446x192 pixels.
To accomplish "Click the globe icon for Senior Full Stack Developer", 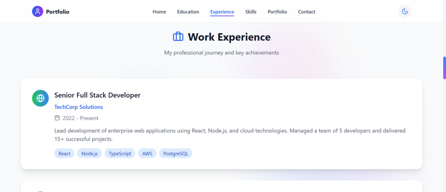I will coord(40,98).
